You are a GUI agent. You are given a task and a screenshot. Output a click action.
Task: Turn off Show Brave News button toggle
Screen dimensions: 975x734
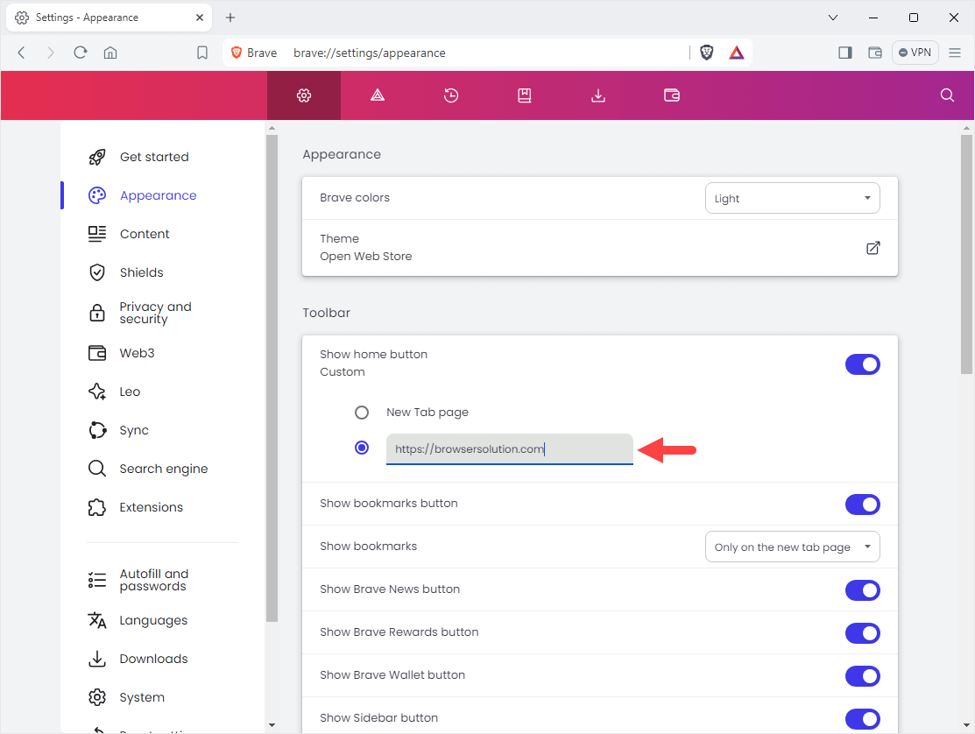[863, 590]
